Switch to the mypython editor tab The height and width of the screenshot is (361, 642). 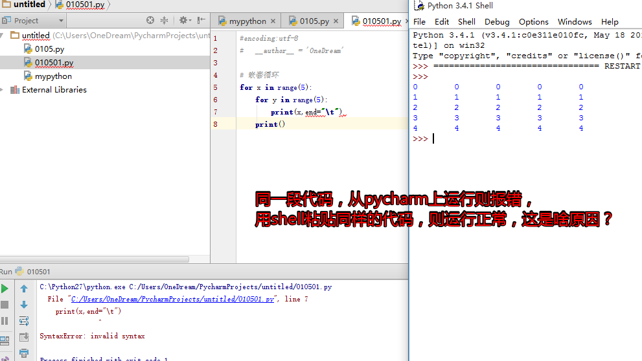pos(247,21)
